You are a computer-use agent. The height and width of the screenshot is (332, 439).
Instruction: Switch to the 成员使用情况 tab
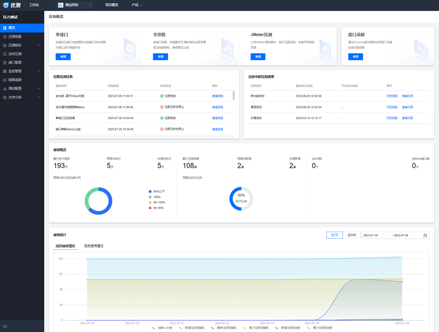pyautogui.click(x=93, y=246)
